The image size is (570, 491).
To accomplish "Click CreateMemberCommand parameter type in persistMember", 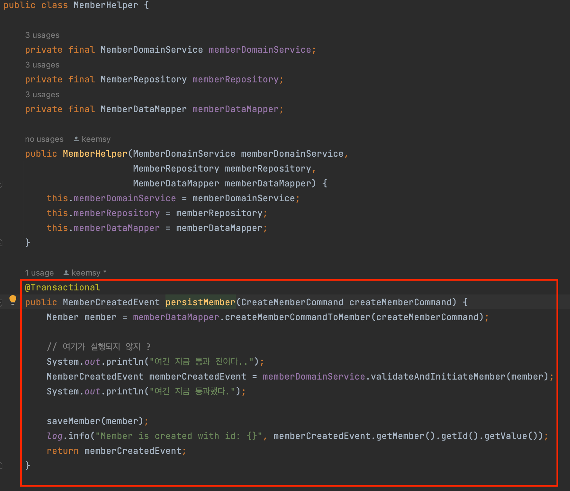I will (x=292, y=302).
